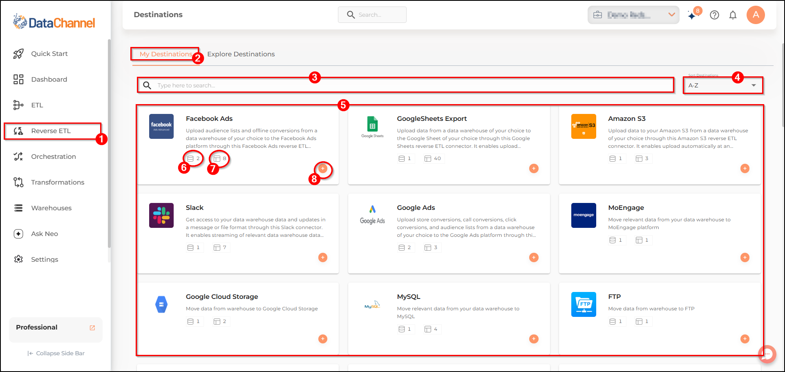Open Warehouses page
This screenshot has height=372, width=785.
coord(51,208)
